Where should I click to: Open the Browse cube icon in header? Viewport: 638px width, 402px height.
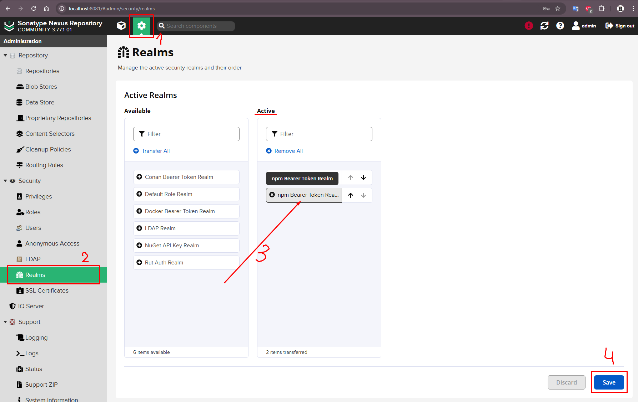121,26
